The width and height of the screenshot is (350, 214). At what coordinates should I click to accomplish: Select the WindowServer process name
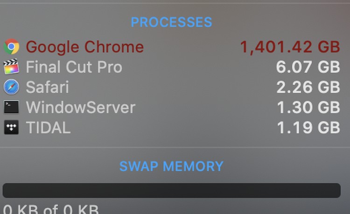click(x=80, y=107)
